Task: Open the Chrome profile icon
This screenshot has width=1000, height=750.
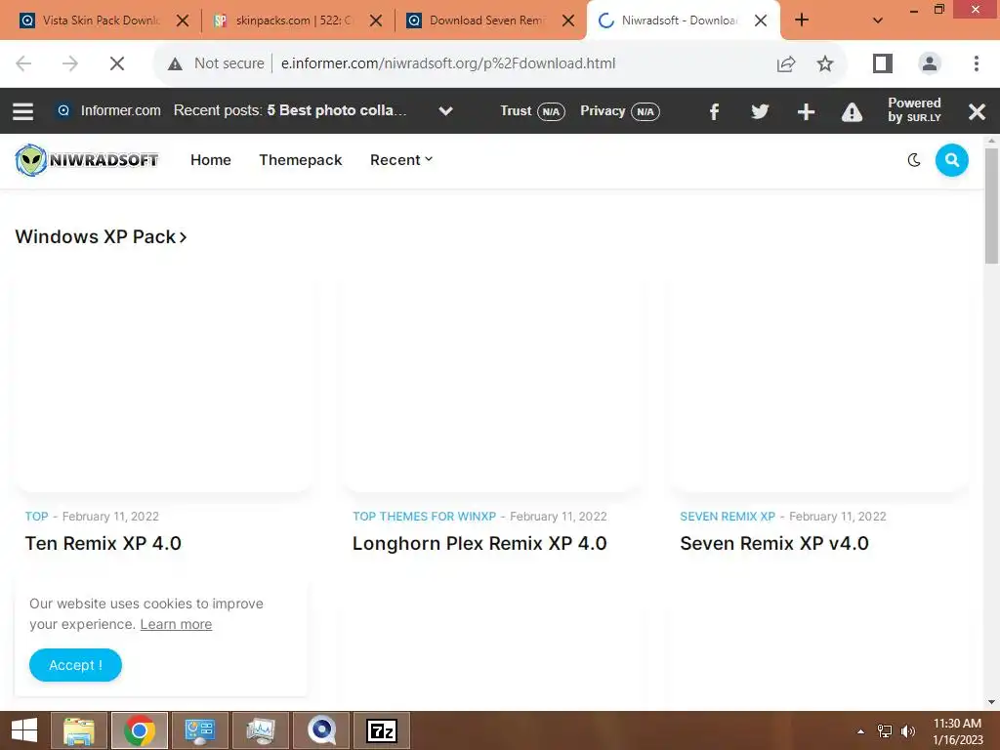Action: click(930, 63)
